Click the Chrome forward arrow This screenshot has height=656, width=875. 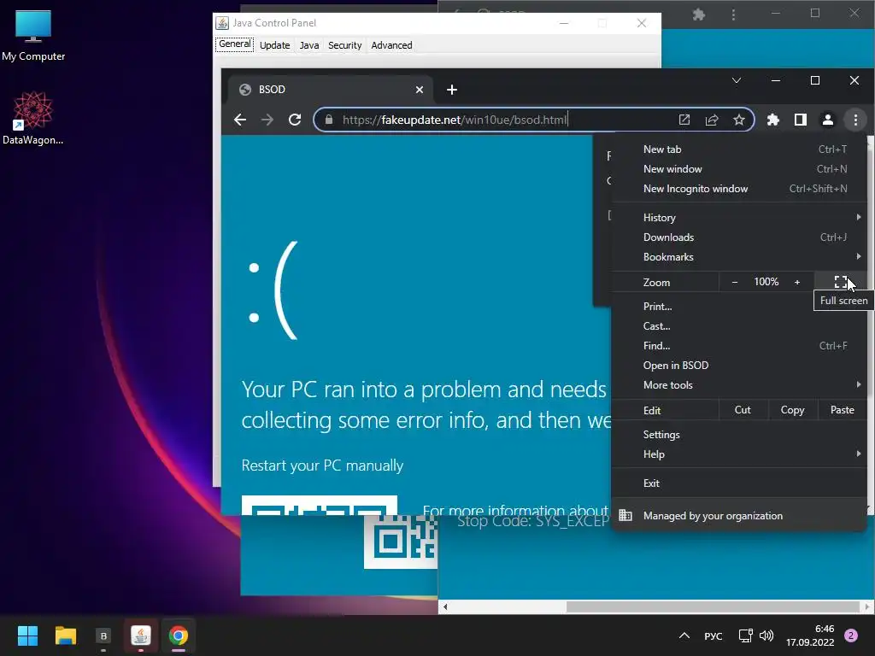click(x=267, y=120)
